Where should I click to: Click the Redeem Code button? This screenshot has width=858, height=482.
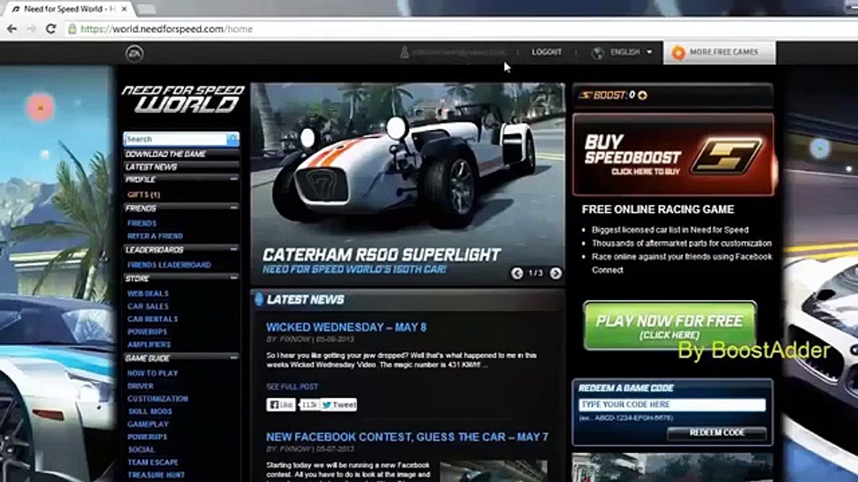click(717, 433)
